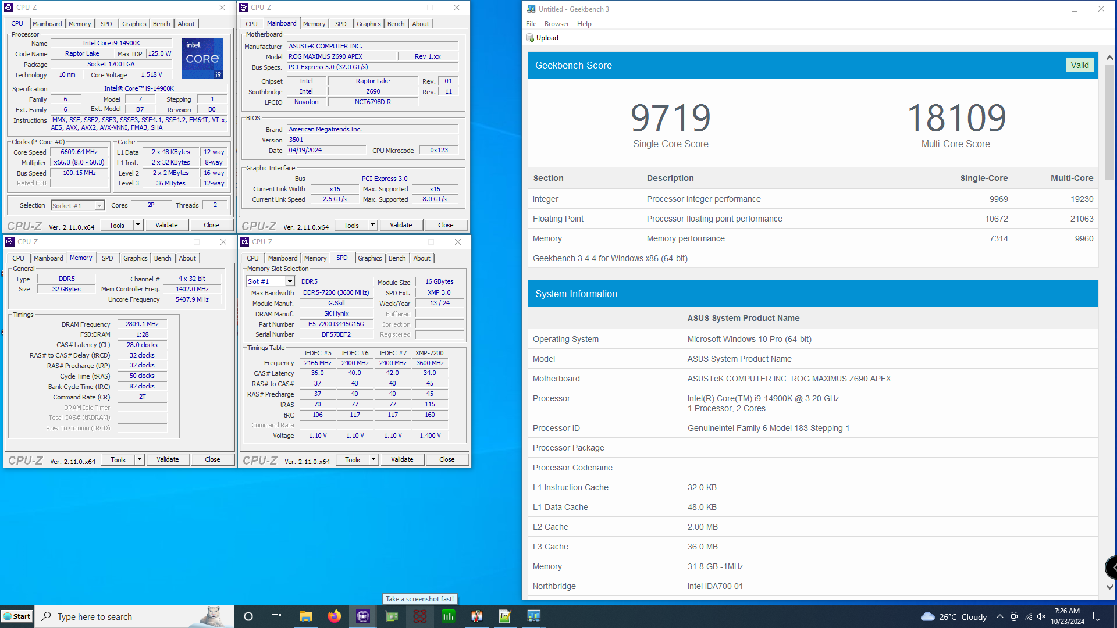Open Task View from the taskbar
Screen dimensions: 1117x628
tap(276, 616)
